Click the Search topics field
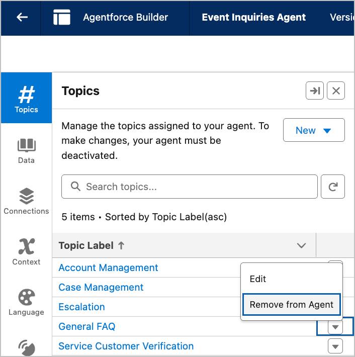Viewport: 355px width, 357px height. pyautogui.click(x=190, y=187)
